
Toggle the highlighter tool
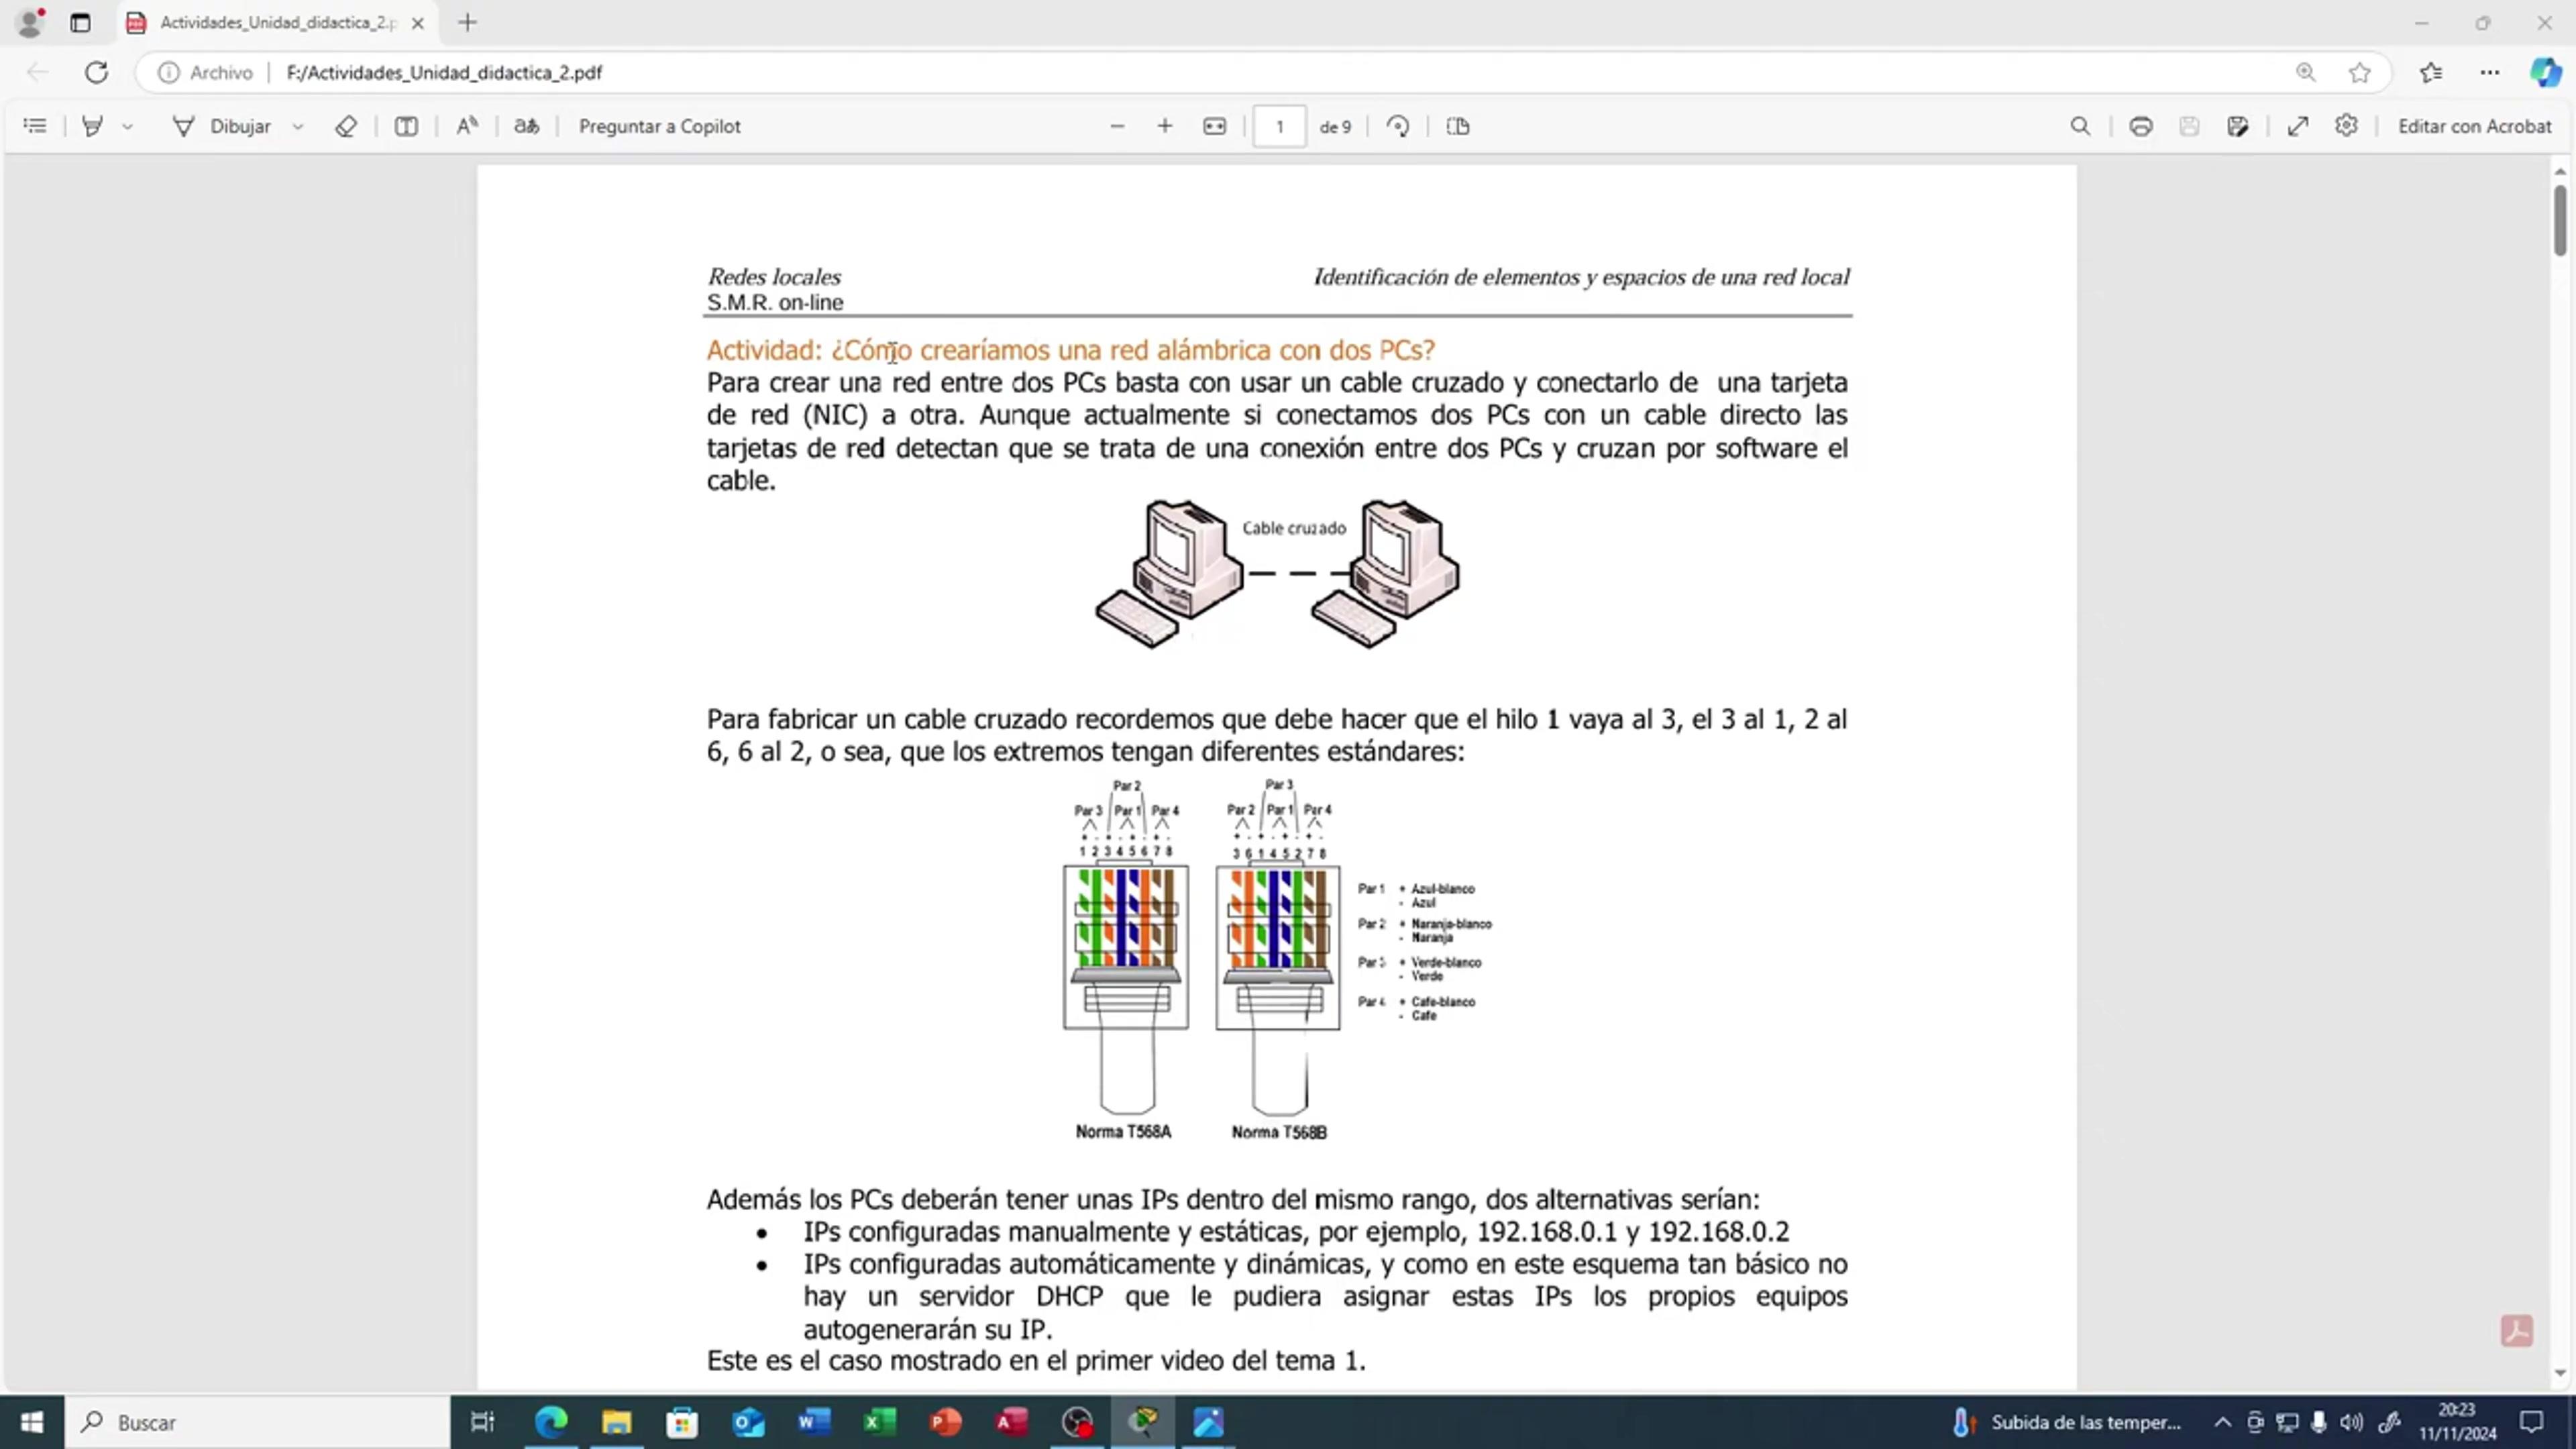pyautogui.click(x=93, y=126)
